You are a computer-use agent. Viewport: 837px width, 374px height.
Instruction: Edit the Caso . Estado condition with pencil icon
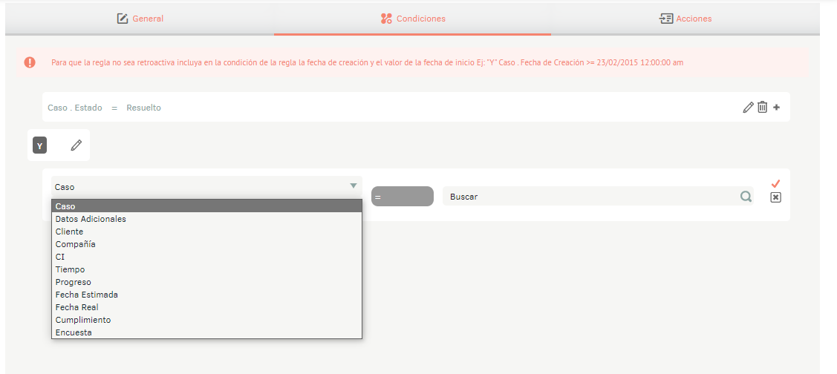(749, 108)
